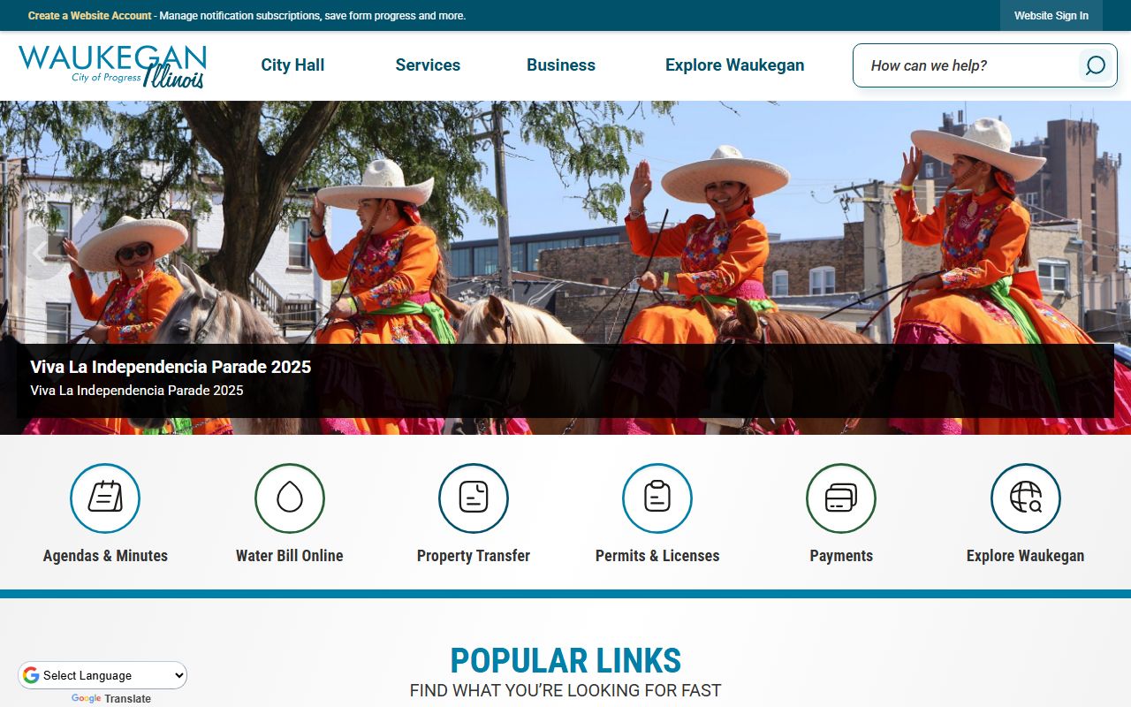Screen dimensions: 1131x707
Task: Click the Permits & Licenses text label
Action: point(657,556)
